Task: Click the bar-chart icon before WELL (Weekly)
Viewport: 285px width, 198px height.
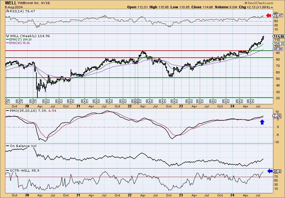Action: (8, 36)
